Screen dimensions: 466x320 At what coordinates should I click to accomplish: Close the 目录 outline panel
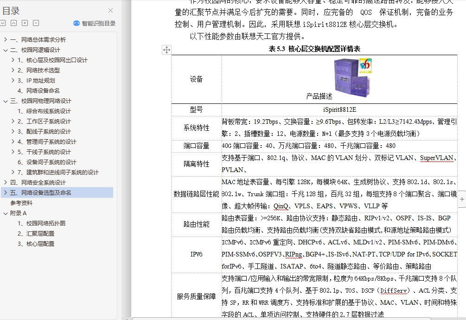pyautogui.click(x=110, y=11)
